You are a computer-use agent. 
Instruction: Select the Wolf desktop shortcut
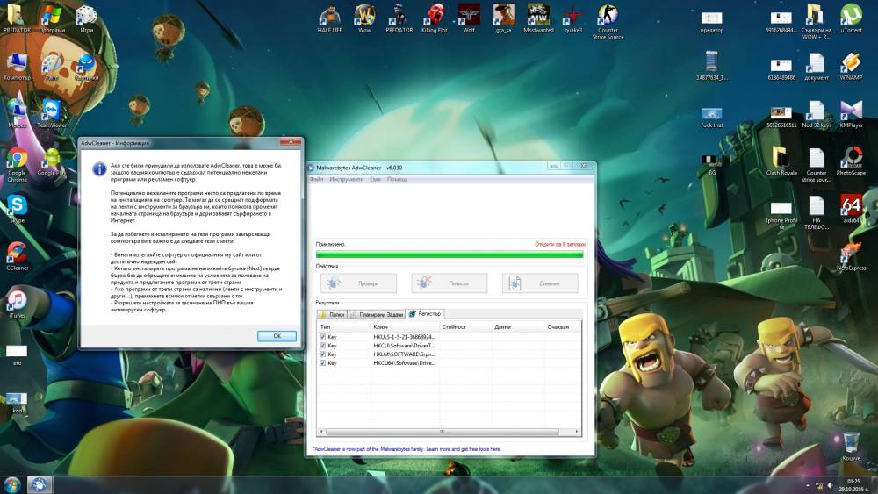point(469,18)
